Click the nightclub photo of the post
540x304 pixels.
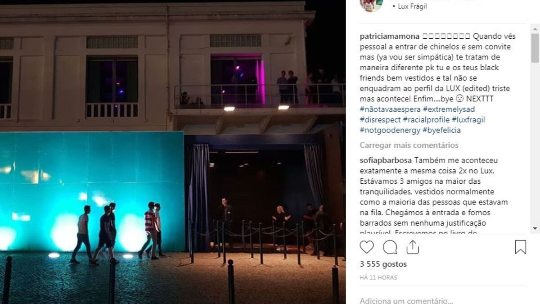click(173, 152)
